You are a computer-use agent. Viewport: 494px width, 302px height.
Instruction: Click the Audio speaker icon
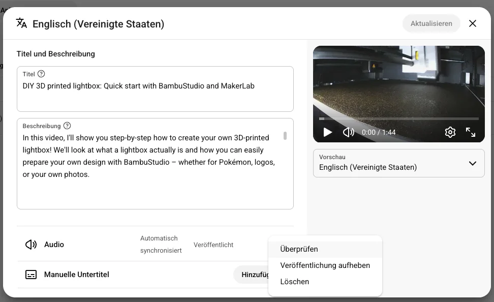(x=31, y=245)
